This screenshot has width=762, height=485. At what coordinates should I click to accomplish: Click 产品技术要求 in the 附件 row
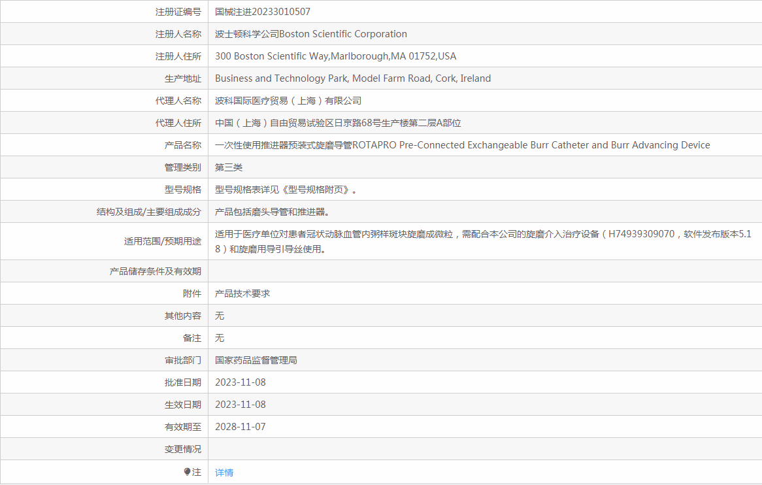click(242, 293)
